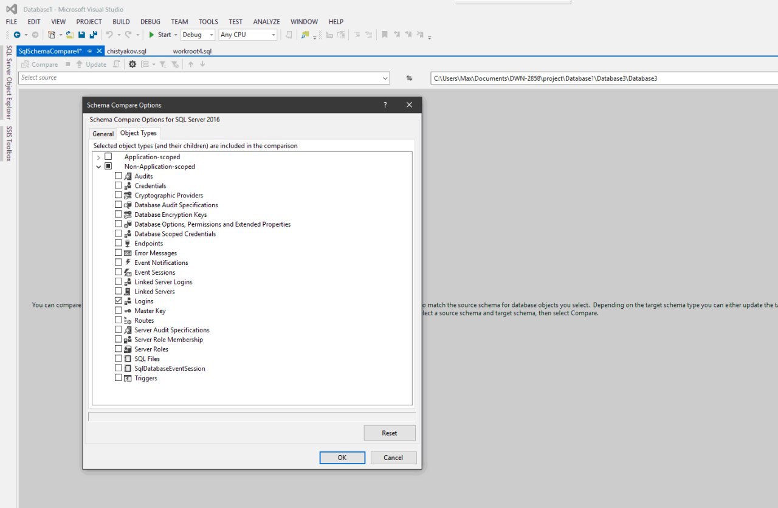This screenshot has height=508, width=778.
Task: Click the Filter icon in schema toolbar
Action: (x=163, y=64)
